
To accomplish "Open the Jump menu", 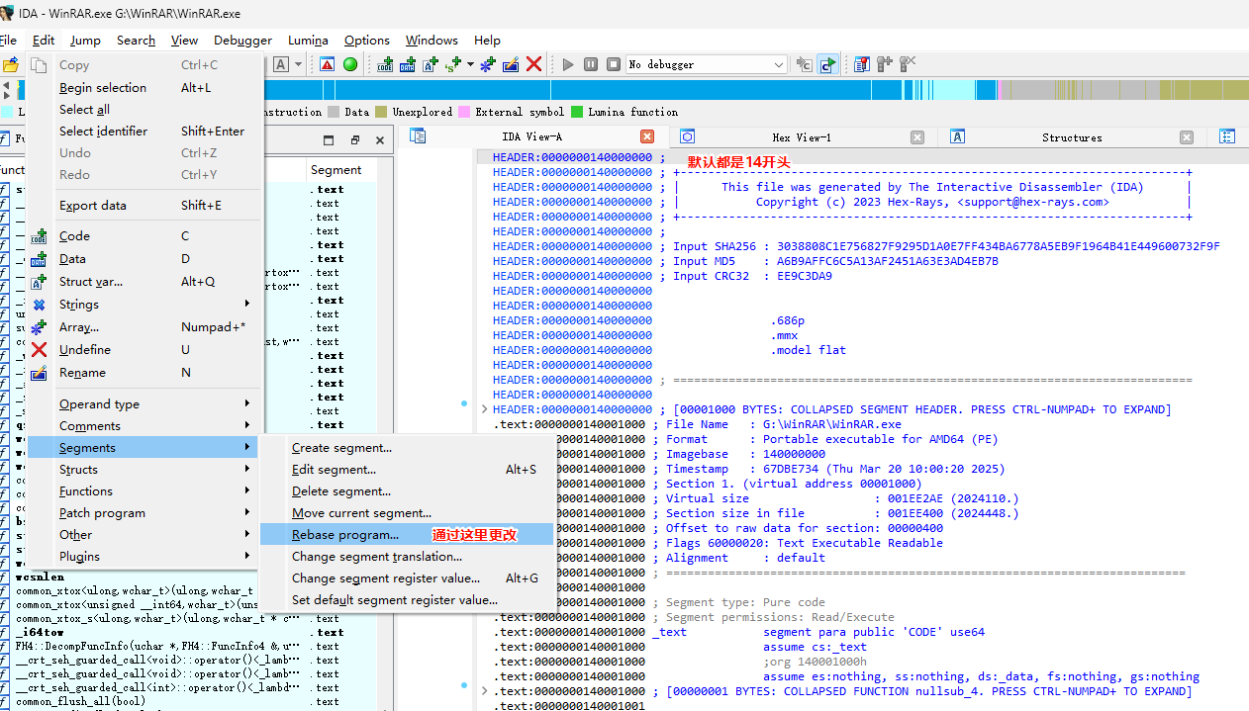I will click(x=85, y=41).
